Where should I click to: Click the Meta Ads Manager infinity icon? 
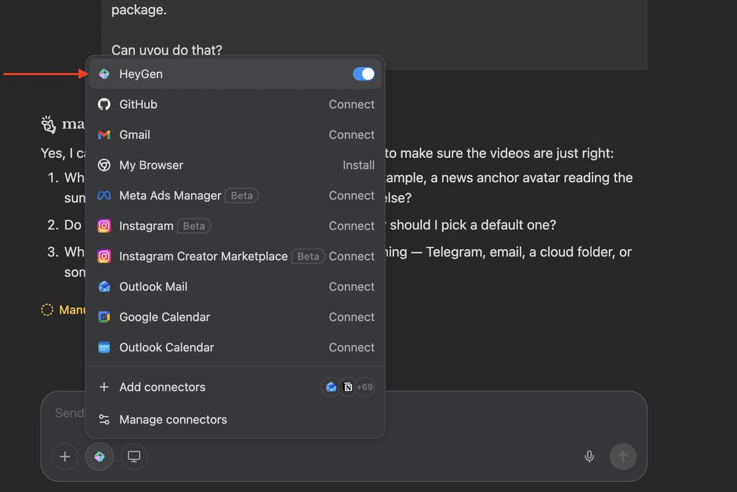[104, 196]
